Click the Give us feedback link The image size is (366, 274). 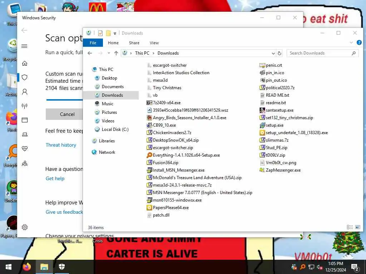pyautogui.click(x=64, y=212)
